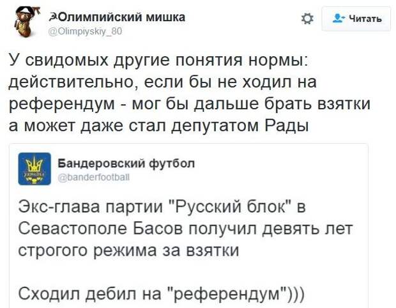
Task: Click 'строгого режима за взятки' line
Action: coord(128,250)
